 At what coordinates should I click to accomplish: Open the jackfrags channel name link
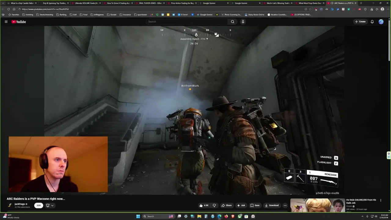tap(20, 204)
